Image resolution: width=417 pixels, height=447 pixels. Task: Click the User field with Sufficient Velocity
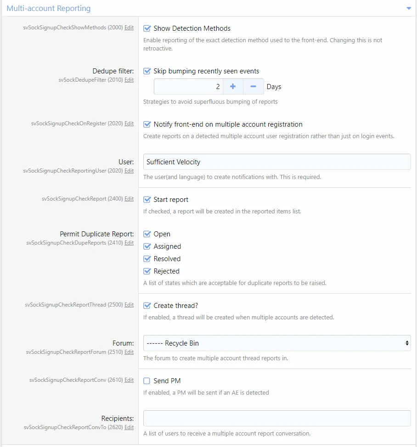coord(277,162)
